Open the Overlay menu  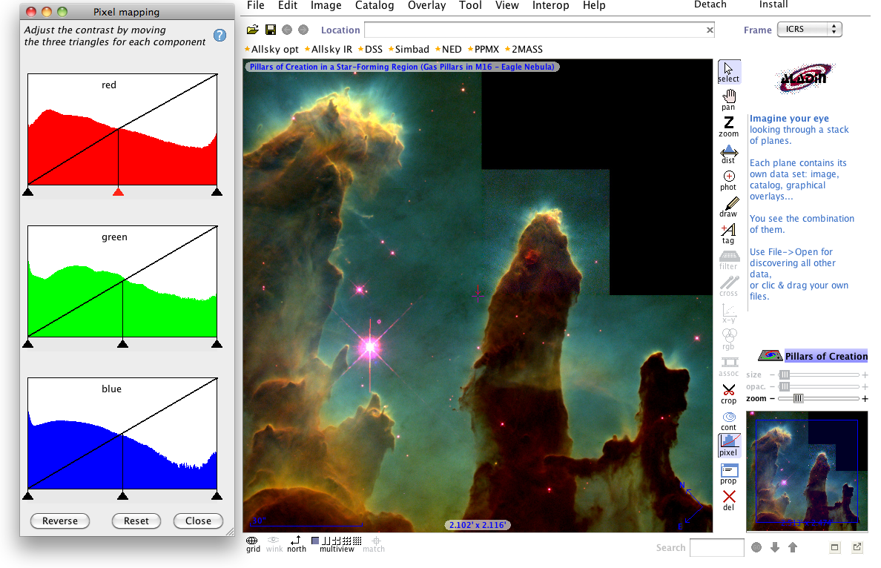point(426,6)
